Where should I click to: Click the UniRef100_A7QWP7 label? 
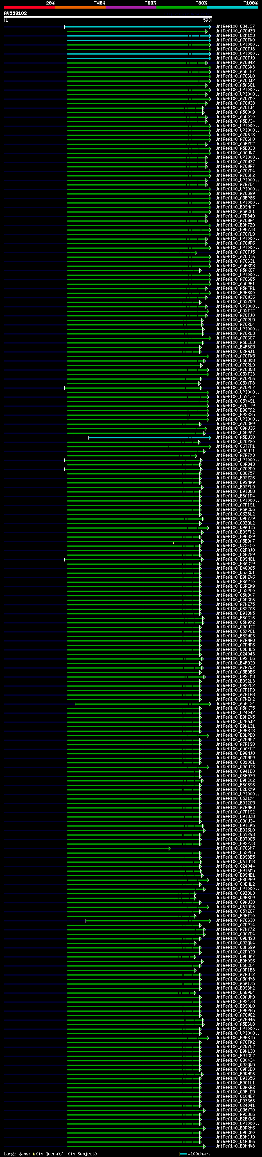point(235,166)
